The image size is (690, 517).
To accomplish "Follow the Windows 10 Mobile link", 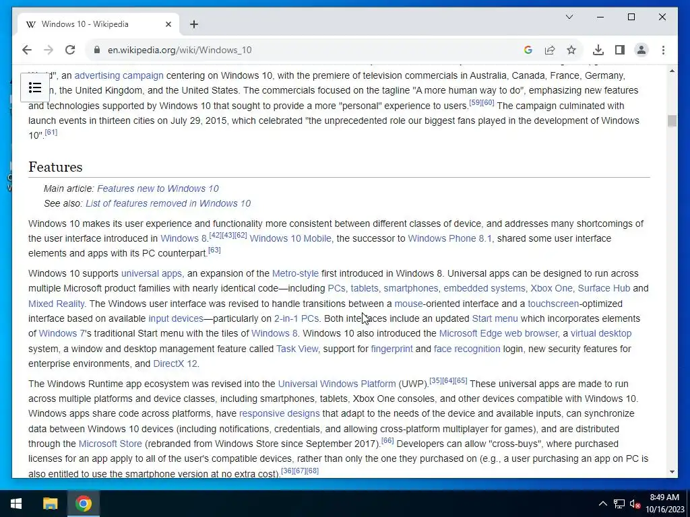I will coord(291,239).
